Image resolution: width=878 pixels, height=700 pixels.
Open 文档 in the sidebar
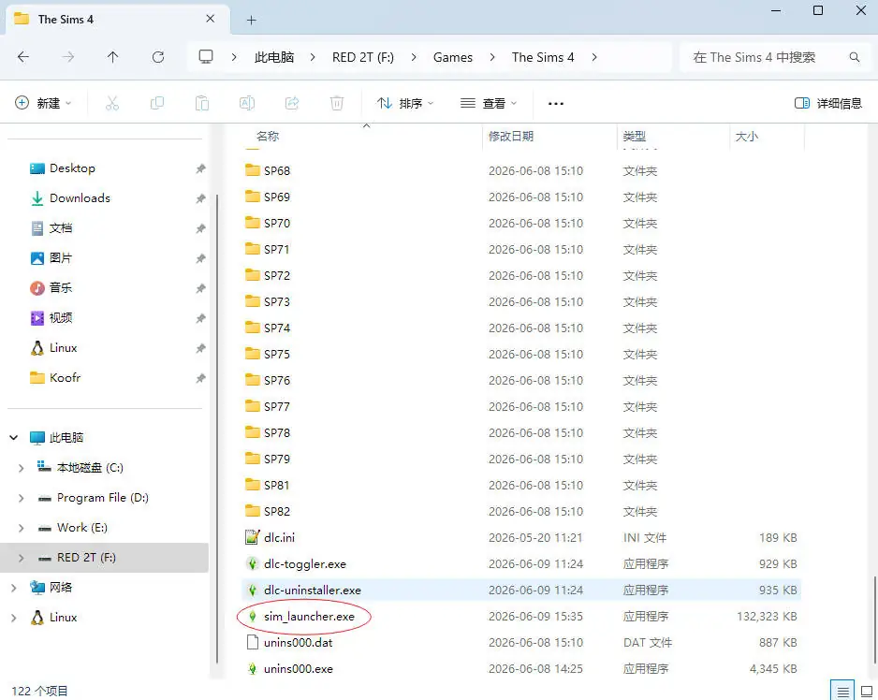click(61, 228)
